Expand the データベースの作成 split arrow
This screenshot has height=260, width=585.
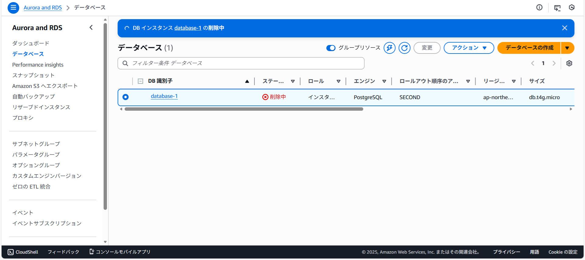click(x=567, y=48)
